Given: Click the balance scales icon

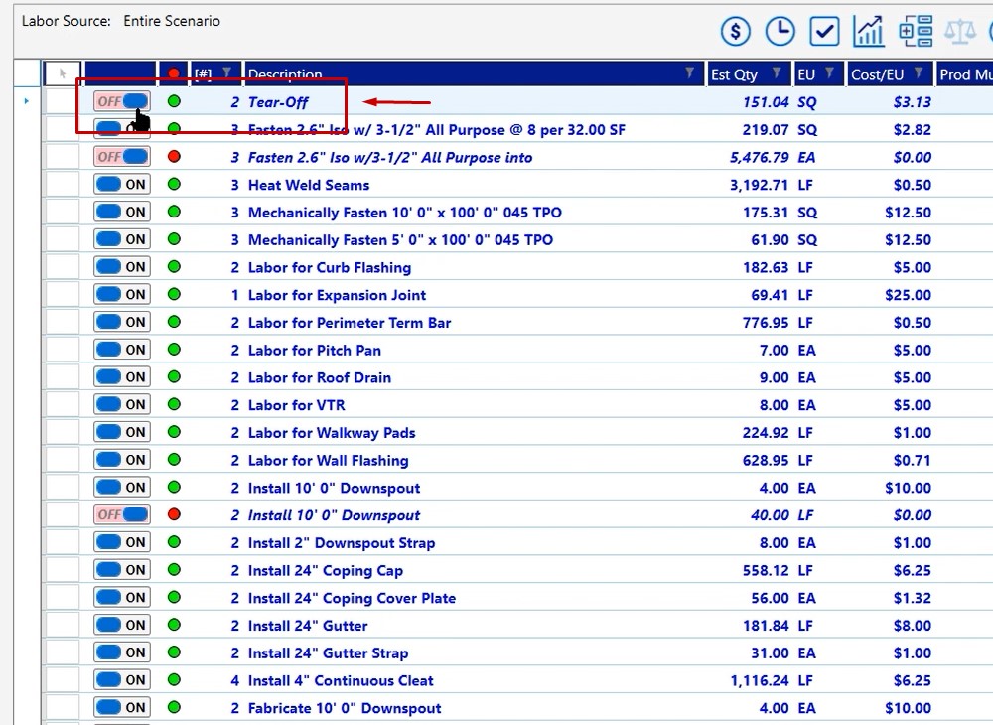Looking at the screenshot, I should click(x=958, y=32).
